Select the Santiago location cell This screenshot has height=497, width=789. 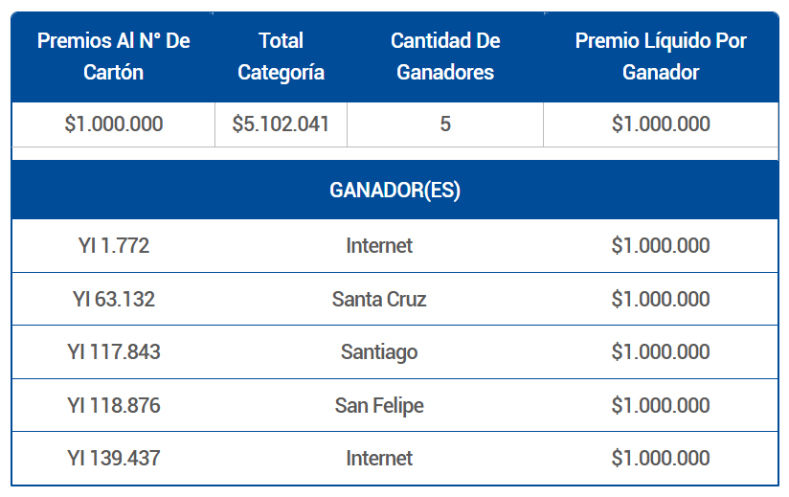[379, 352]
